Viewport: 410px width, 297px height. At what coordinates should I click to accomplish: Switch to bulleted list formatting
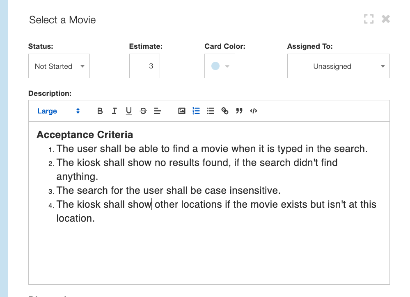tap(211, 111)
